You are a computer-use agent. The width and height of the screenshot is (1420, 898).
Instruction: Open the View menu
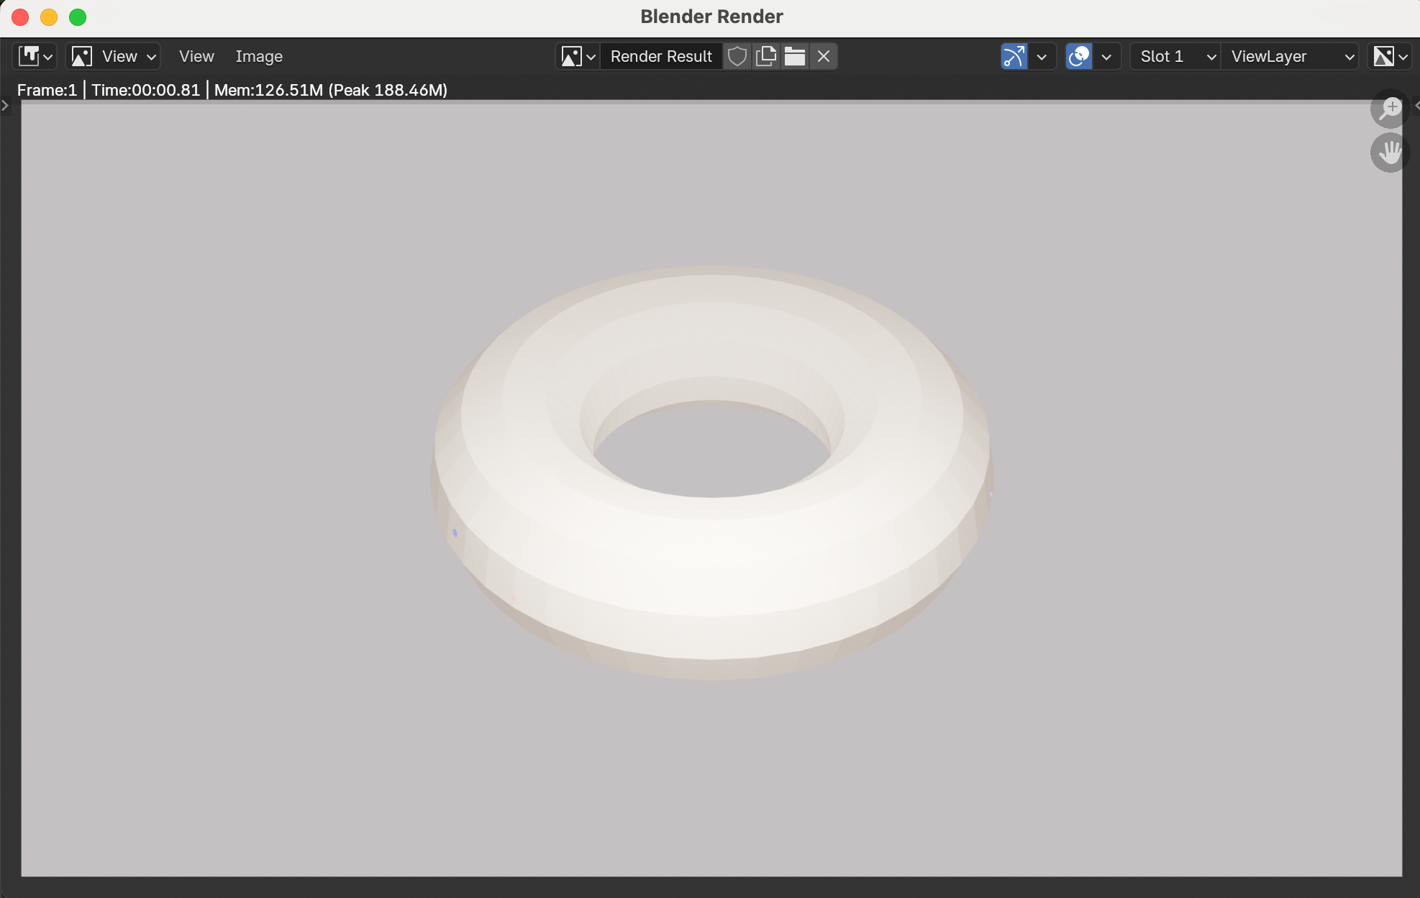point(196,56)
